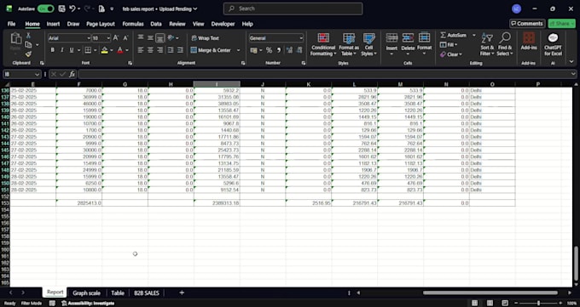Apply the red Font Color swatch
Viewport: 580px width, 307px height.
coord(120,50)
